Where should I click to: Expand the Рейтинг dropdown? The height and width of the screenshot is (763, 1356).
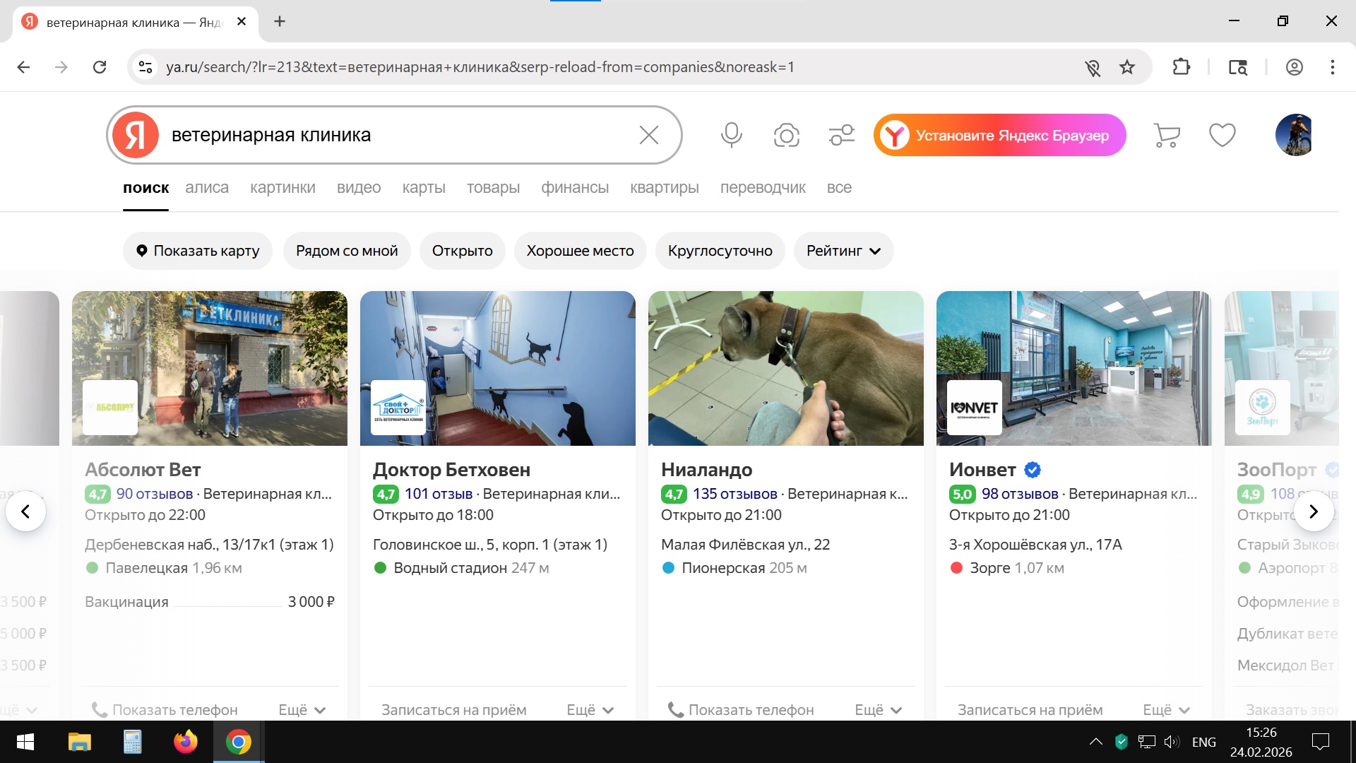coord(843,251)
